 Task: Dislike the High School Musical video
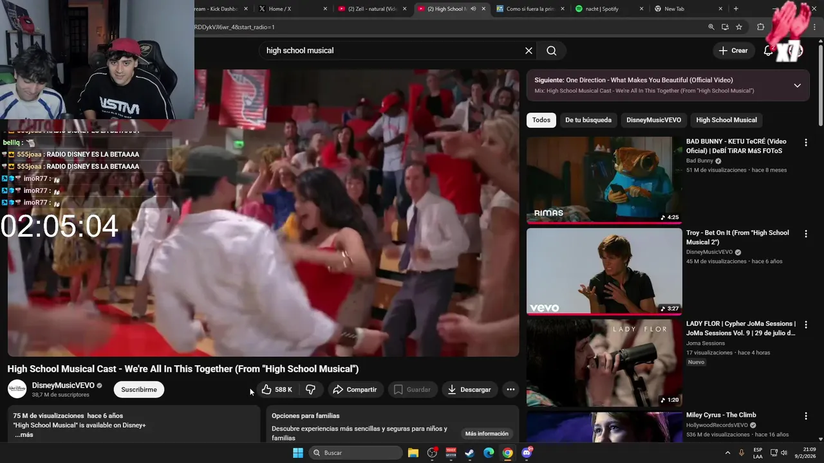[x=310, y=390]
